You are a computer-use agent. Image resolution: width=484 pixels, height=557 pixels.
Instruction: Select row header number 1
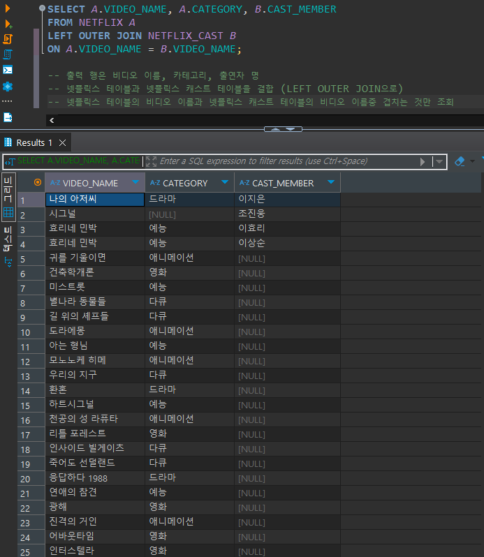[x=31, y=200]
